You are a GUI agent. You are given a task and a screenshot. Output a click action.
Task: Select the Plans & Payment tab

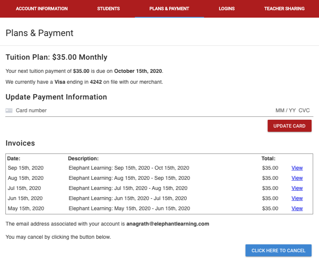(169, 9)
